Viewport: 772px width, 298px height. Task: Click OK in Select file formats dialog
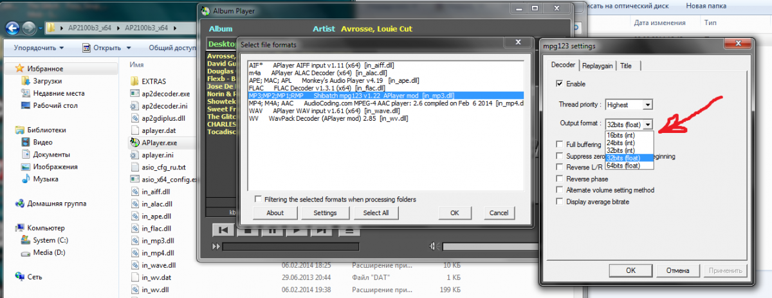(x=455, y=213)
